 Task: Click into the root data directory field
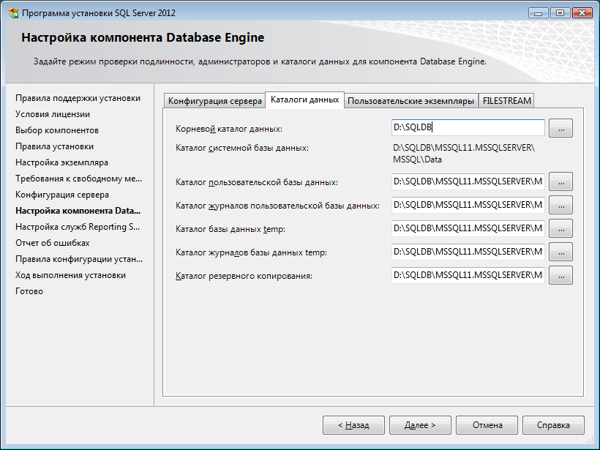pyautogui.click(x=468, y=128)
